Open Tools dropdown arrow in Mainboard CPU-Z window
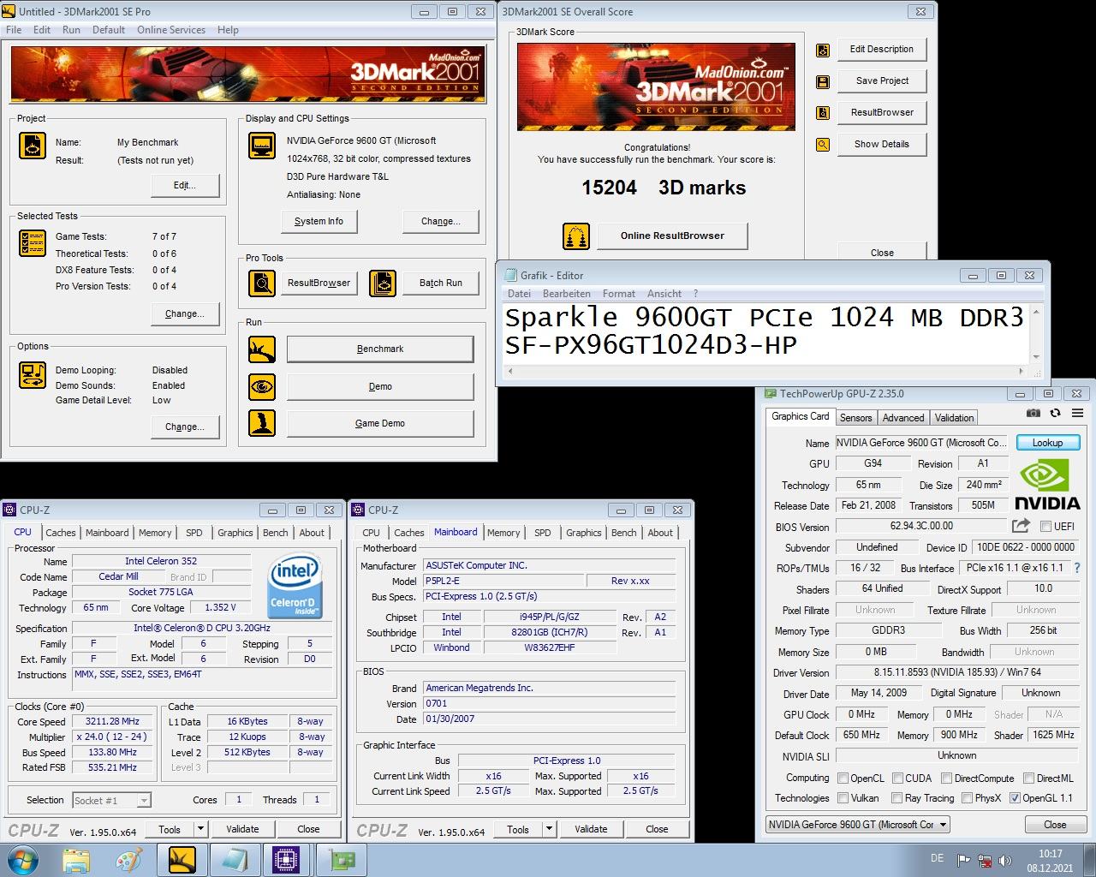This screenshot has height=877, width=1096. coord(549,829)
